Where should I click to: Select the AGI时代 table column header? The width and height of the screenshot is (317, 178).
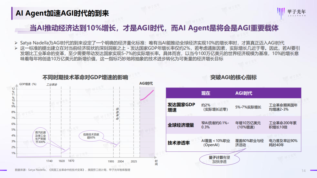244,93
